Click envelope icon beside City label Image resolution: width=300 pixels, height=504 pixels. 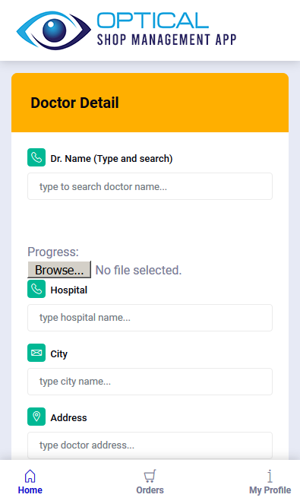tap(36, 353)
